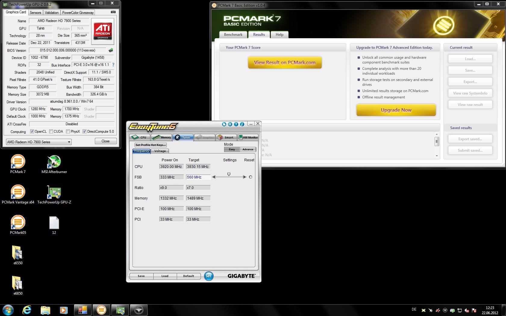Open the PowerColor Giveaway tab
The width and height of the screenshot is (506, 316).
78,13
